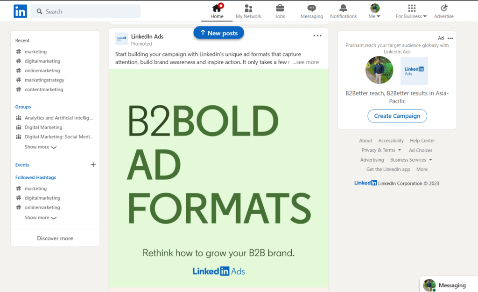Open Digital Marketing: Social Medi... group
This screenshot has height=292, width=478.
click(59, 136)
